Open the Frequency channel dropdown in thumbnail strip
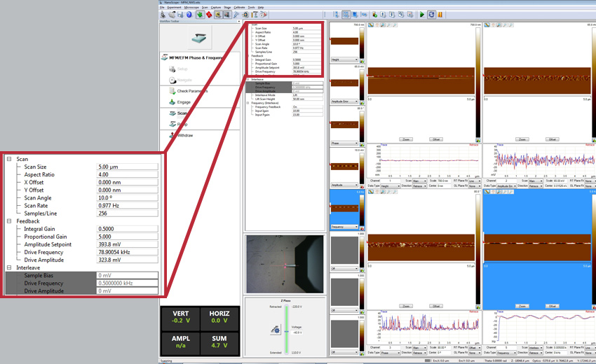 344,227
